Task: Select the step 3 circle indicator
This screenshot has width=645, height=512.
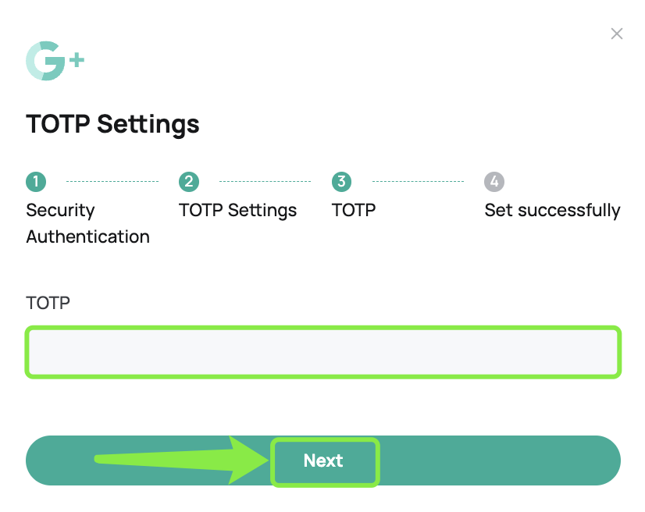Action: pos(341,181)
